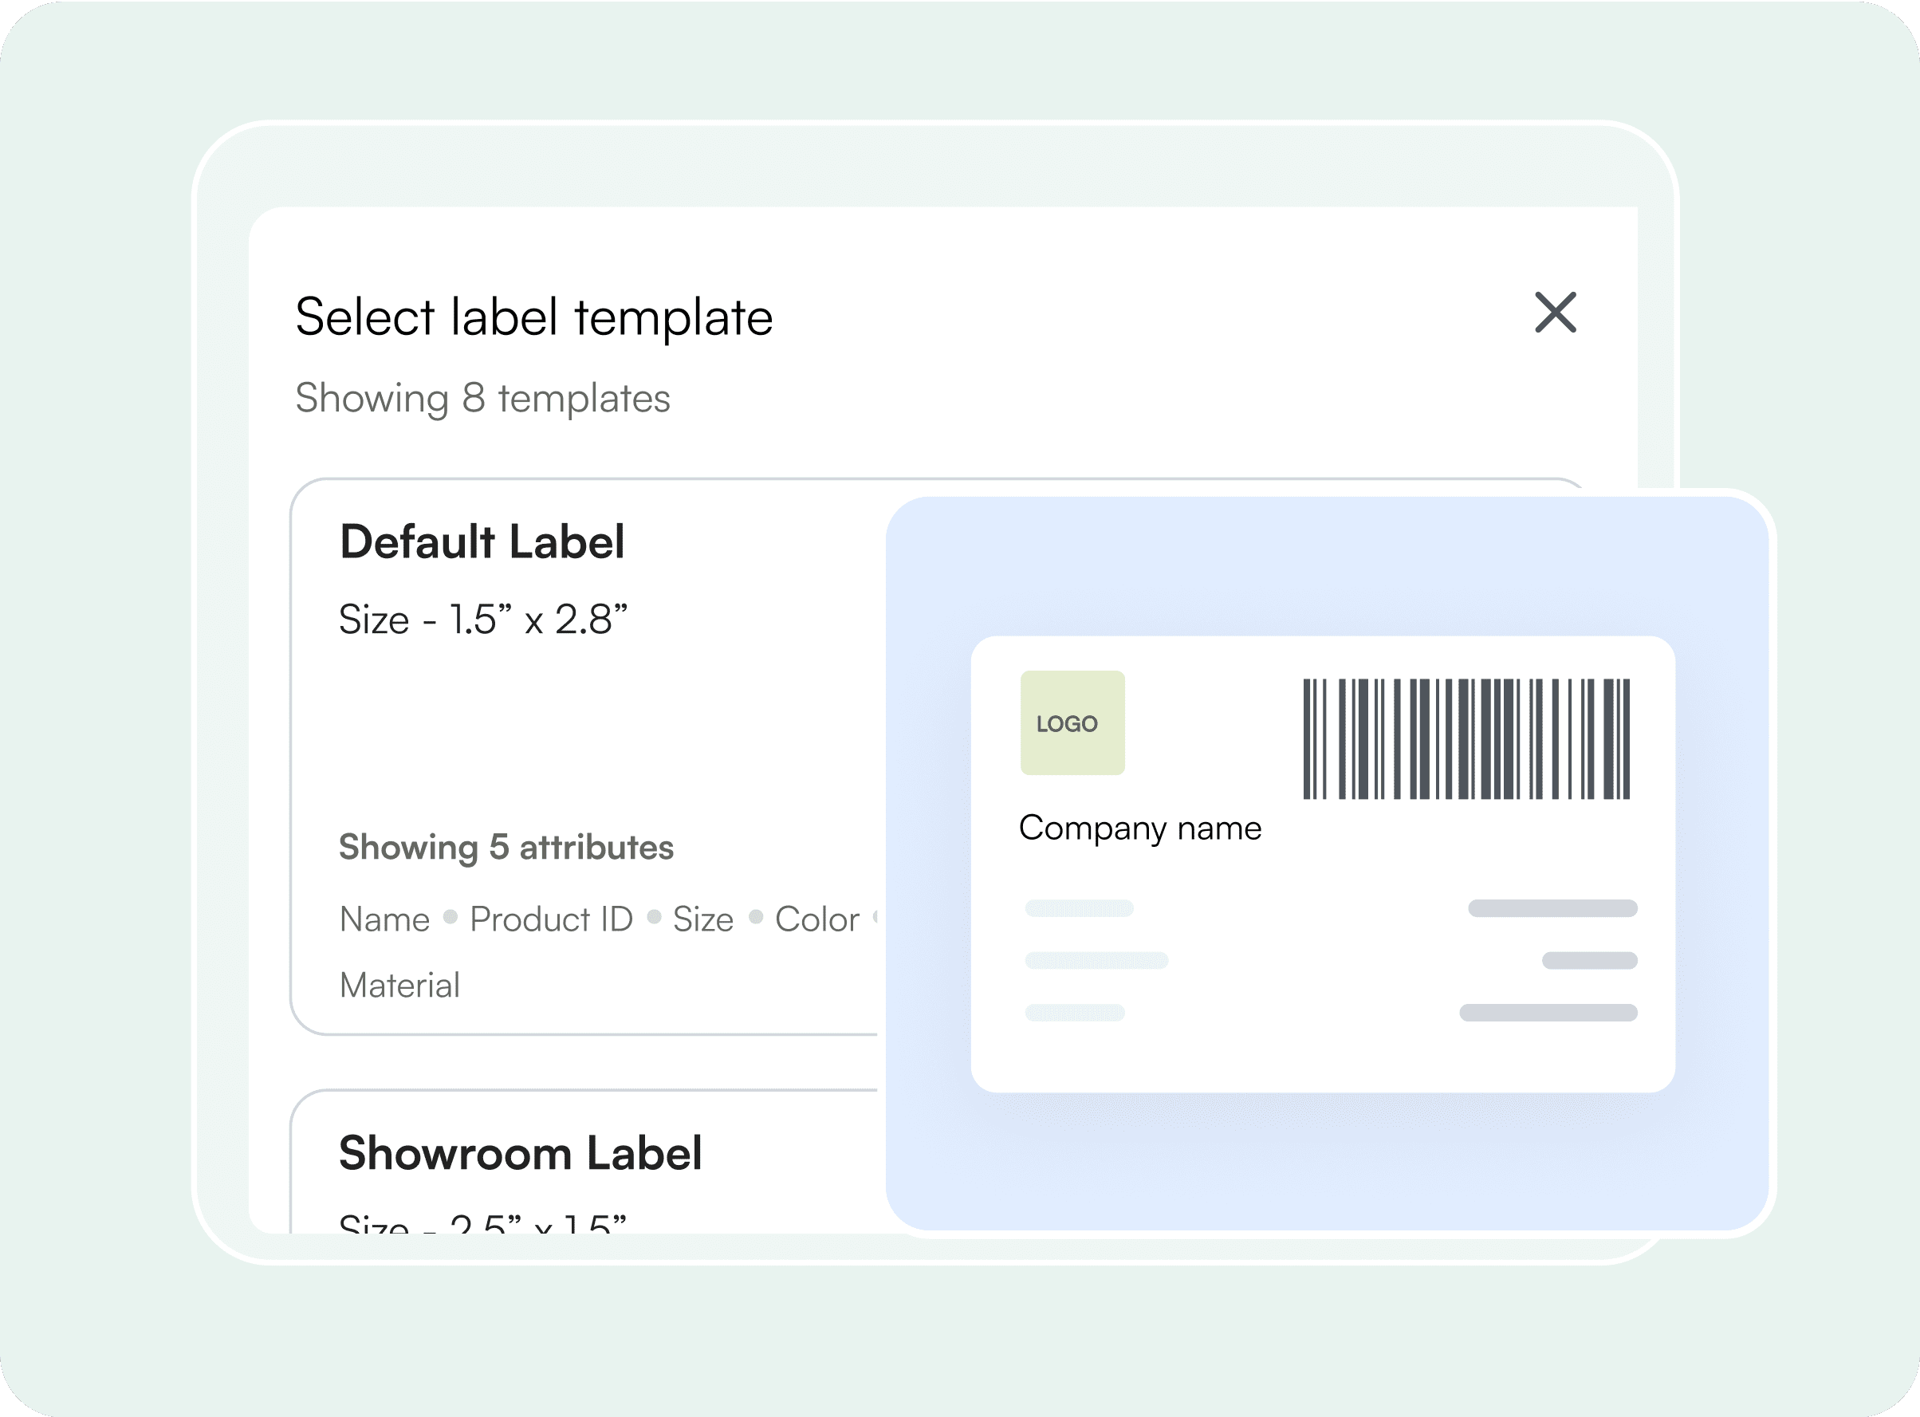The width and height of the screenshot is (1920, 1417).
Task: Click the Size attribute tag
Action: click(x=702, y=919)
